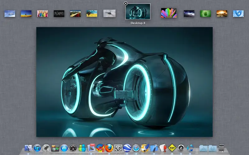
Task: Switch to the sunset road wallpaper desktop
Action: click(222, 14)
